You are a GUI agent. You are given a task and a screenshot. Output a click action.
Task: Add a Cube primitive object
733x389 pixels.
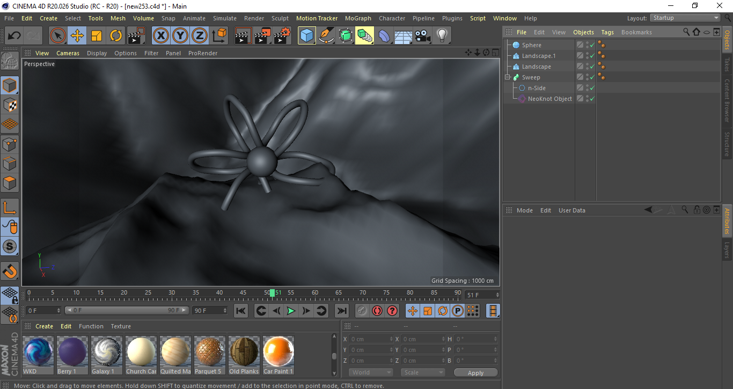click(307, 36)
